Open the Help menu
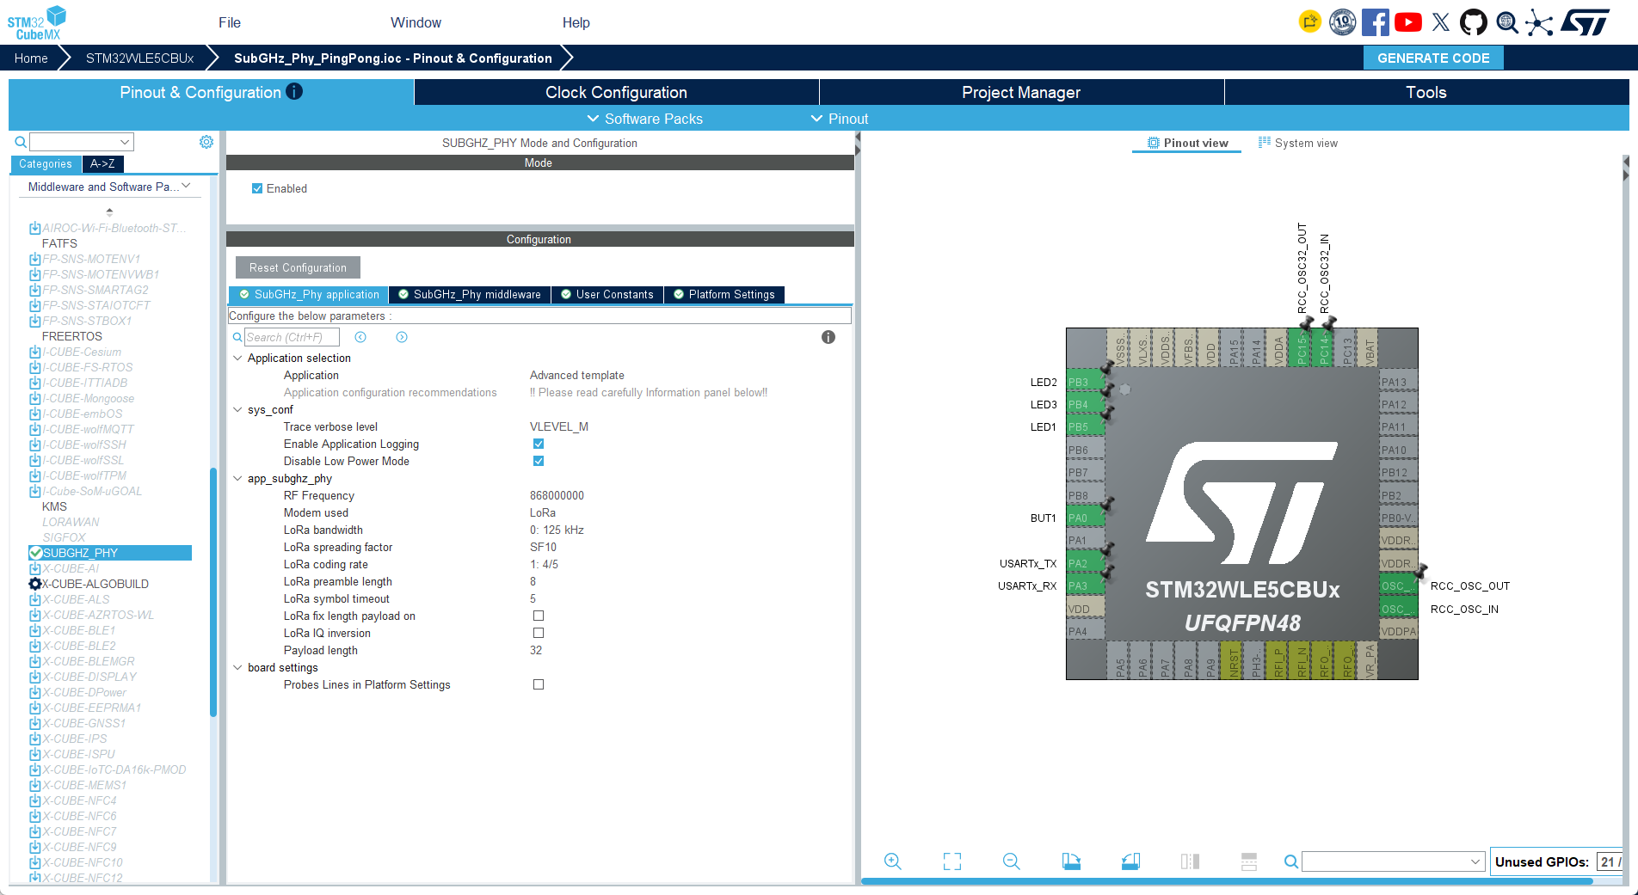 pyautogui.click(x=576, y=22)
